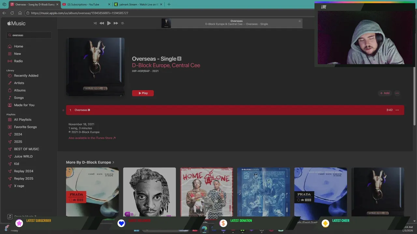Open the BEST OF MUSIC playlist
This screenshot has height=234, width=417.
point(26,149)
